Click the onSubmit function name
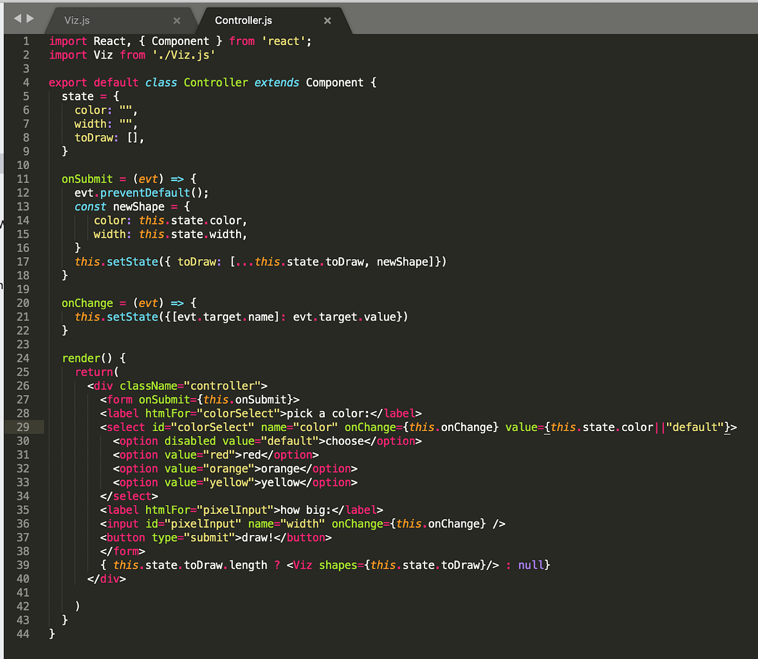The image size is (758, 659). (x=87, y=179)
